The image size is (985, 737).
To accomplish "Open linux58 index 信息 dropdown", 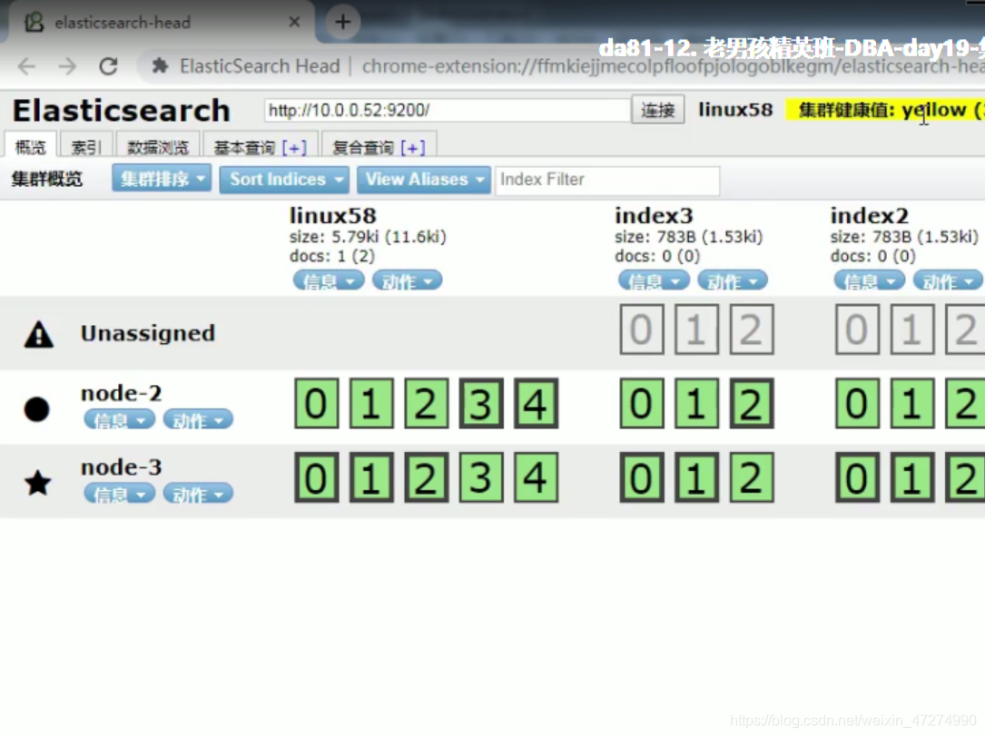I will pos(329,280).
